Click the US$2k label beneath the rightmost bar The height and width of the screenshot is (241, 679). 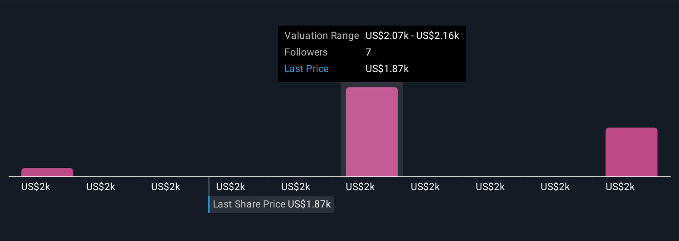coord(620,187)
